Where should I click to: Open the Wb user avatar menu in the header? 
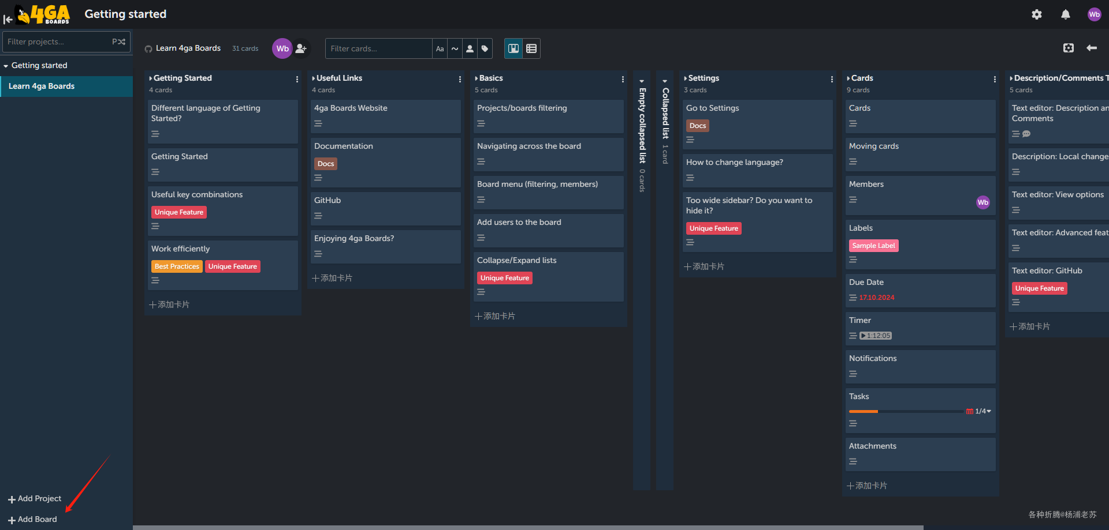coord(1095,14)
